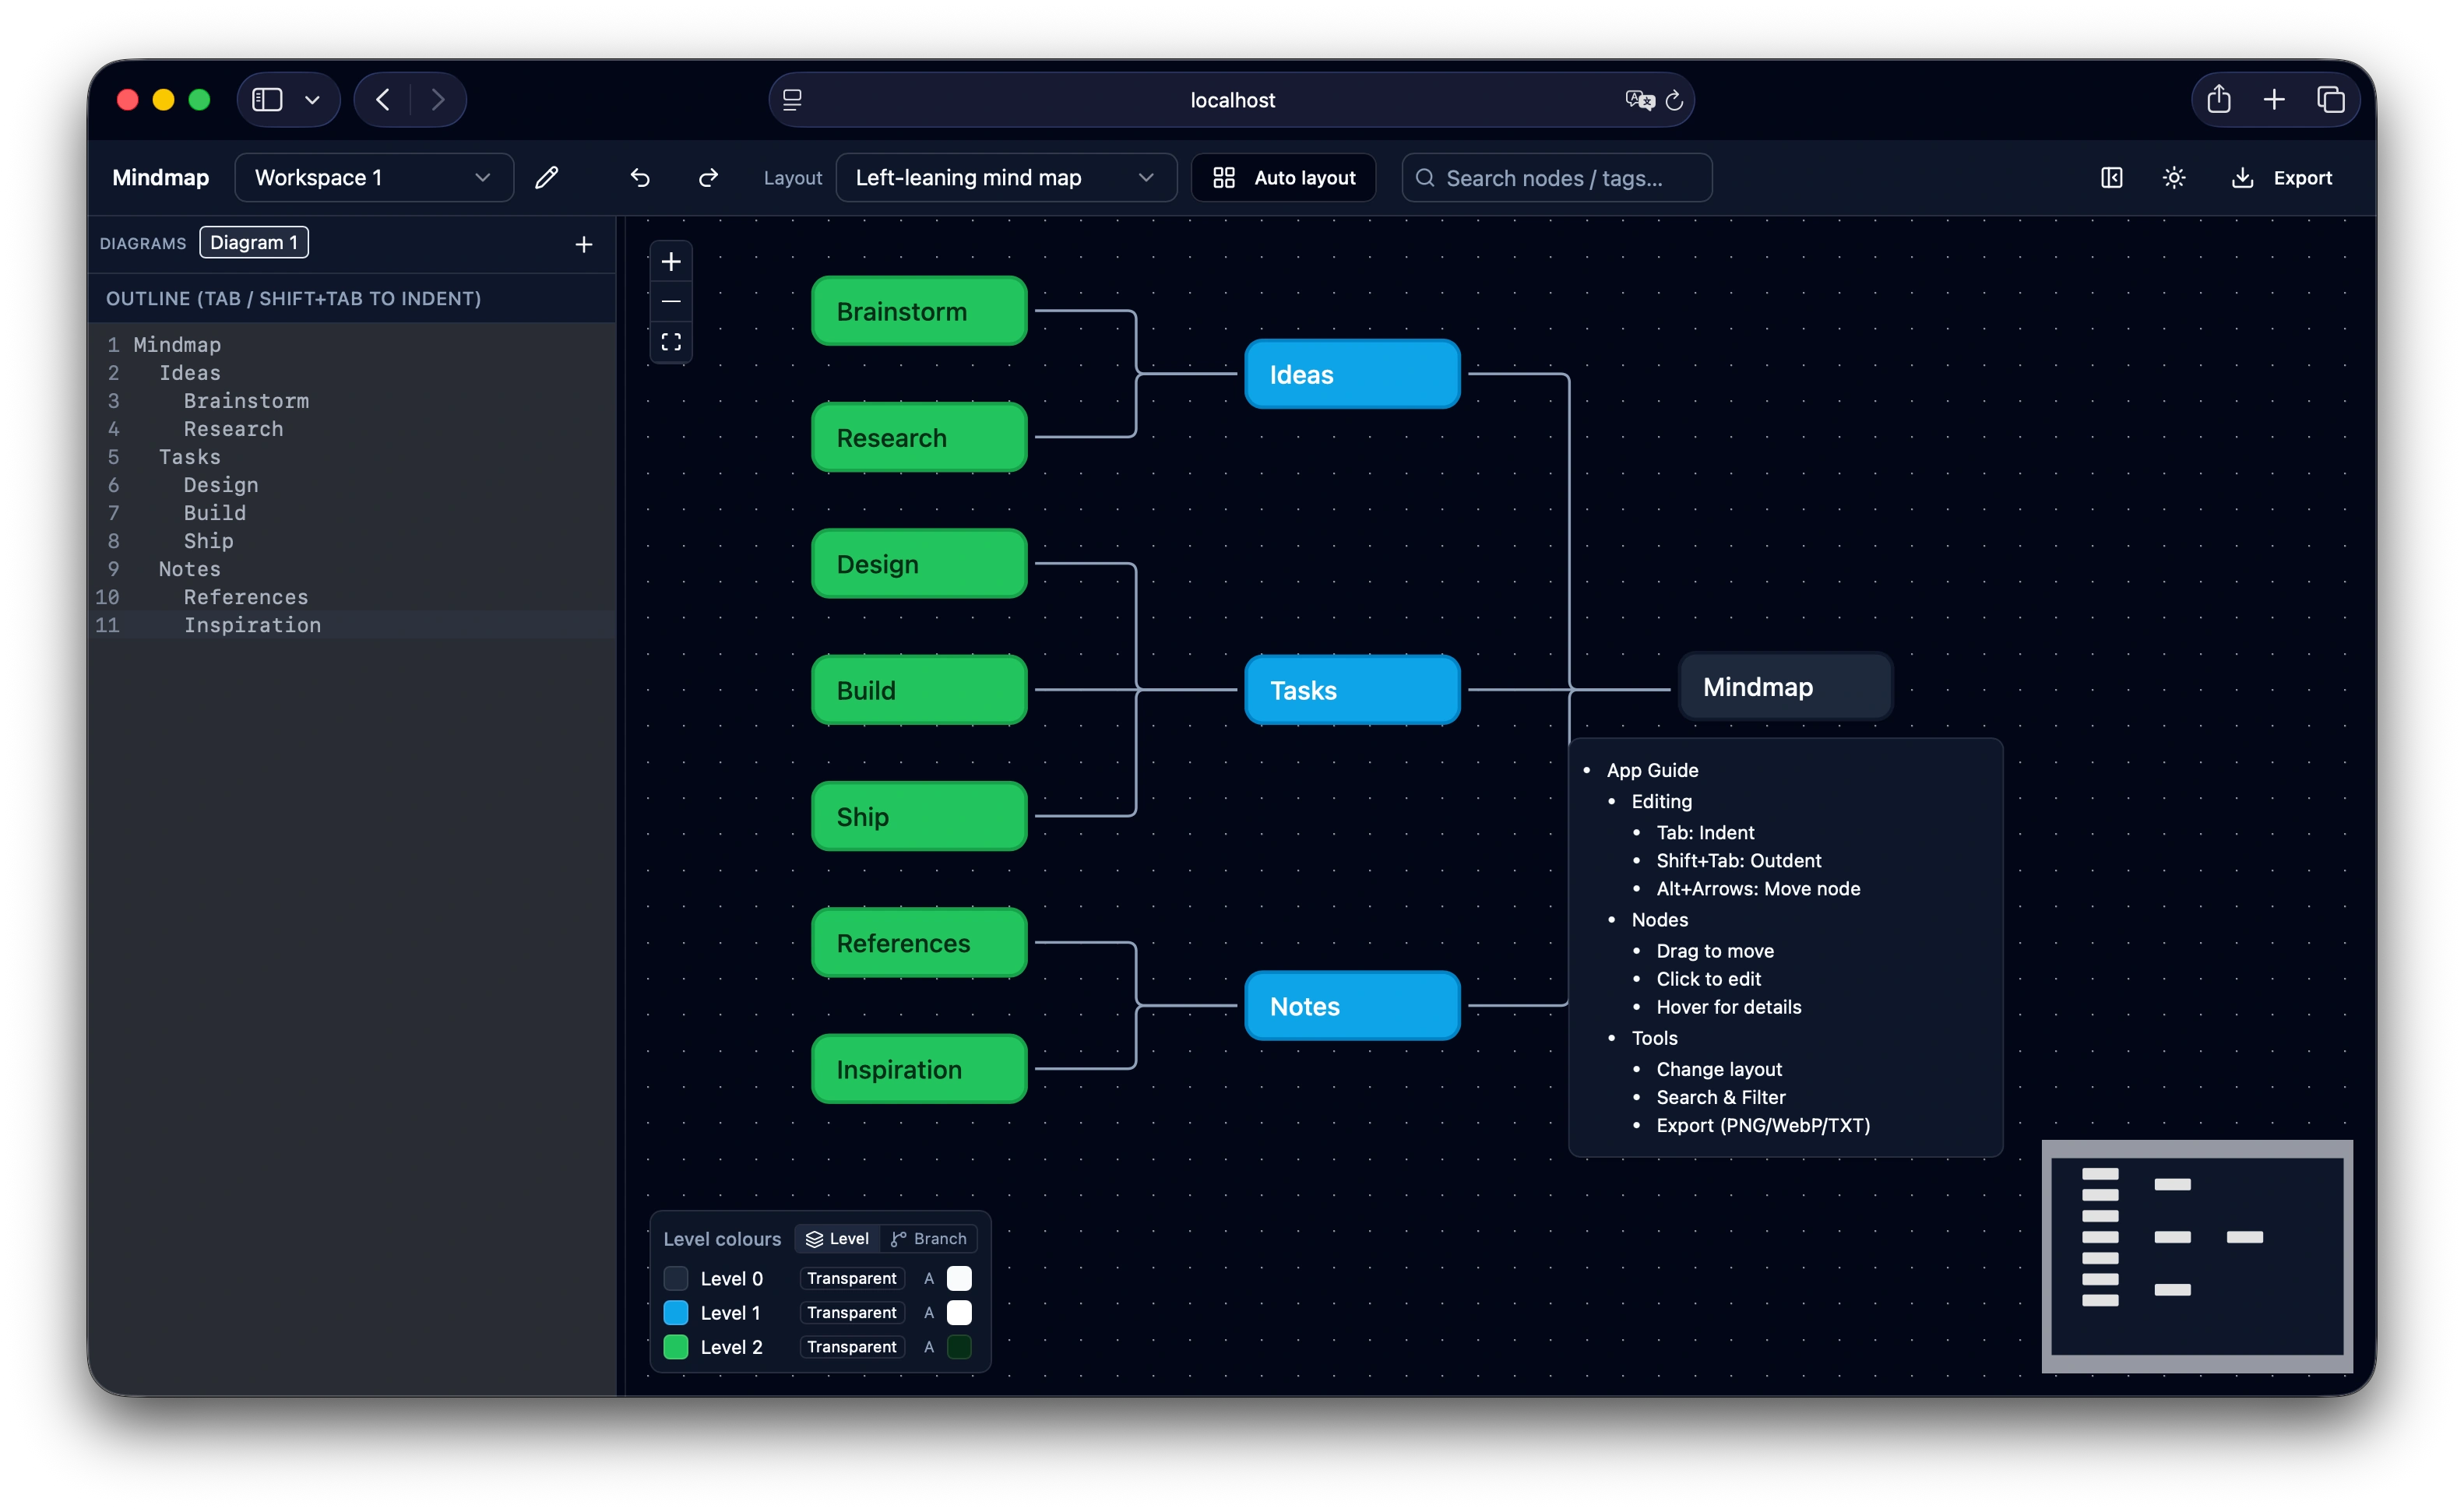Reload the localhost page
The width and height of the screenshot is (2464, 1512).
[1674, 100]
